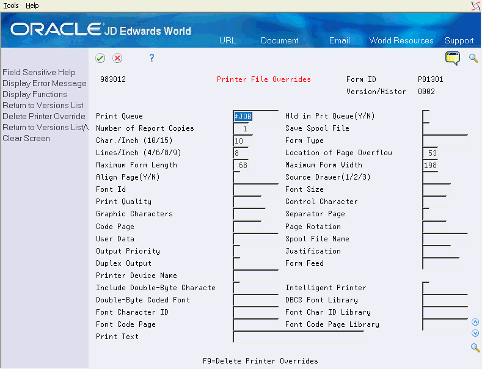Click the Maximum Form Width field
The image size is (482, 369).
430,165
